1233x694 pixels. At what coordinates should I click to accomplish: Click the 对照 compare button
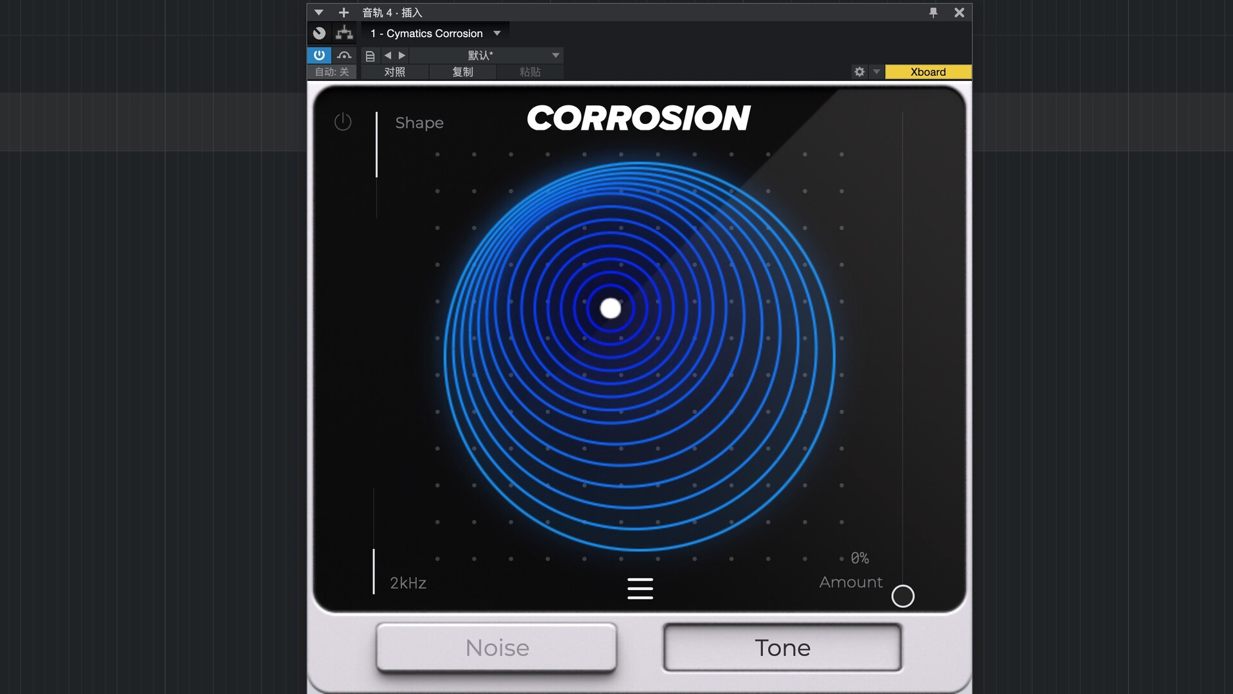(x=394, y=72)
